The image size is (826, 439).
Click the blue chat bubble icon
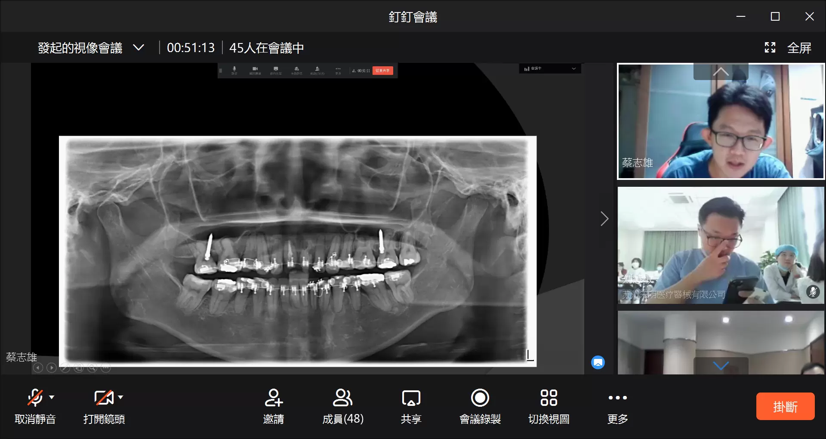point(598,362)
